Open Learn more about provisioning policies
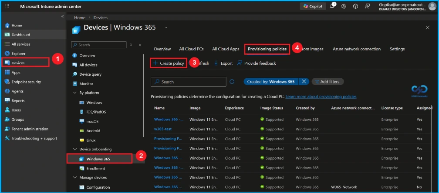 click(321, 96)
